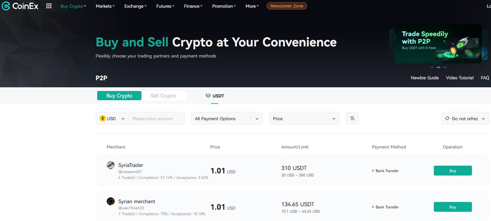Click the Trade Speedily with P2P banner
The image size is (491, 221).
(x=438, y=44)
